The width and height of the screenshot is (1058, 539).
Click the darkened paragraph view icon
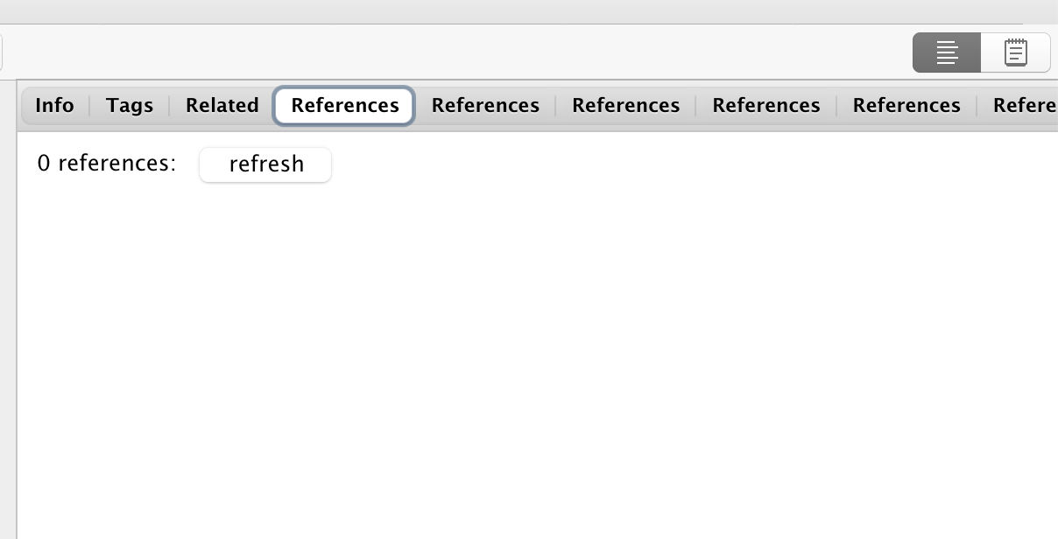[x=947, y=52]
